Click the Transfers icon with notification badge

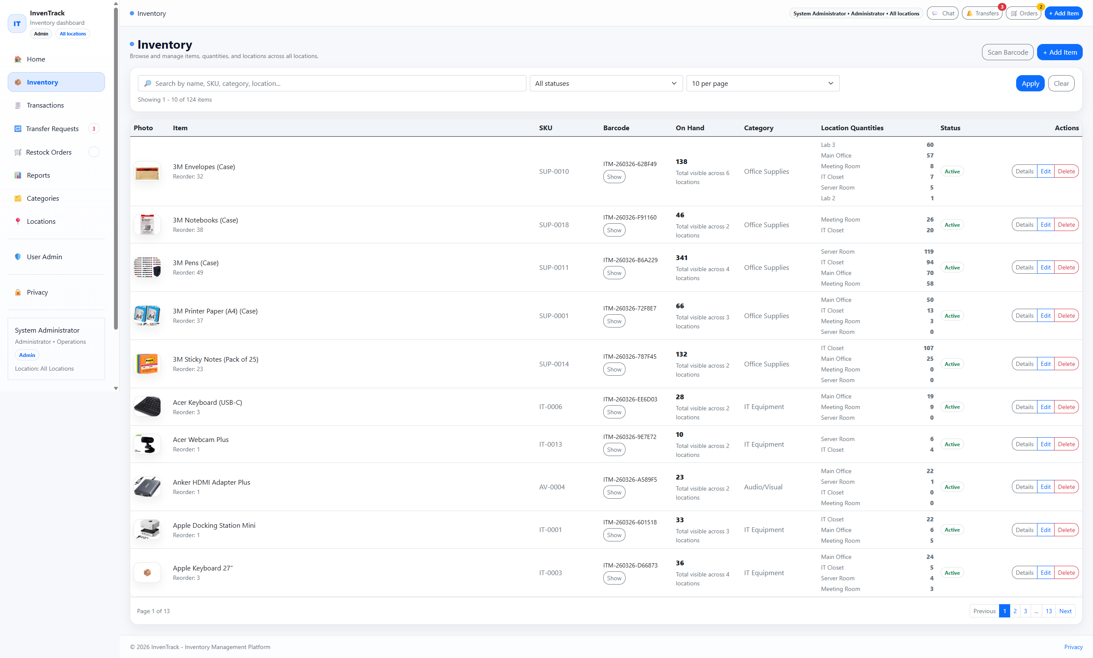[x=969, y=13]
